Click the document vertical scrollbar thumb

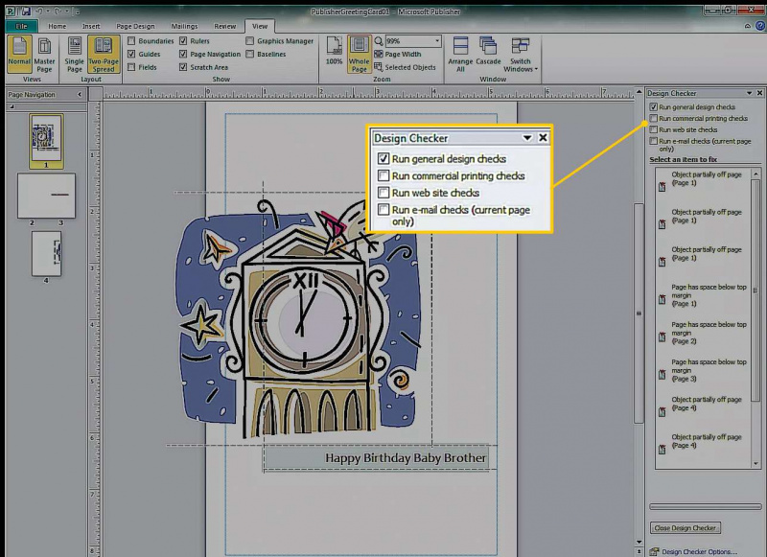pyautogui.click(x=639, y=313)
